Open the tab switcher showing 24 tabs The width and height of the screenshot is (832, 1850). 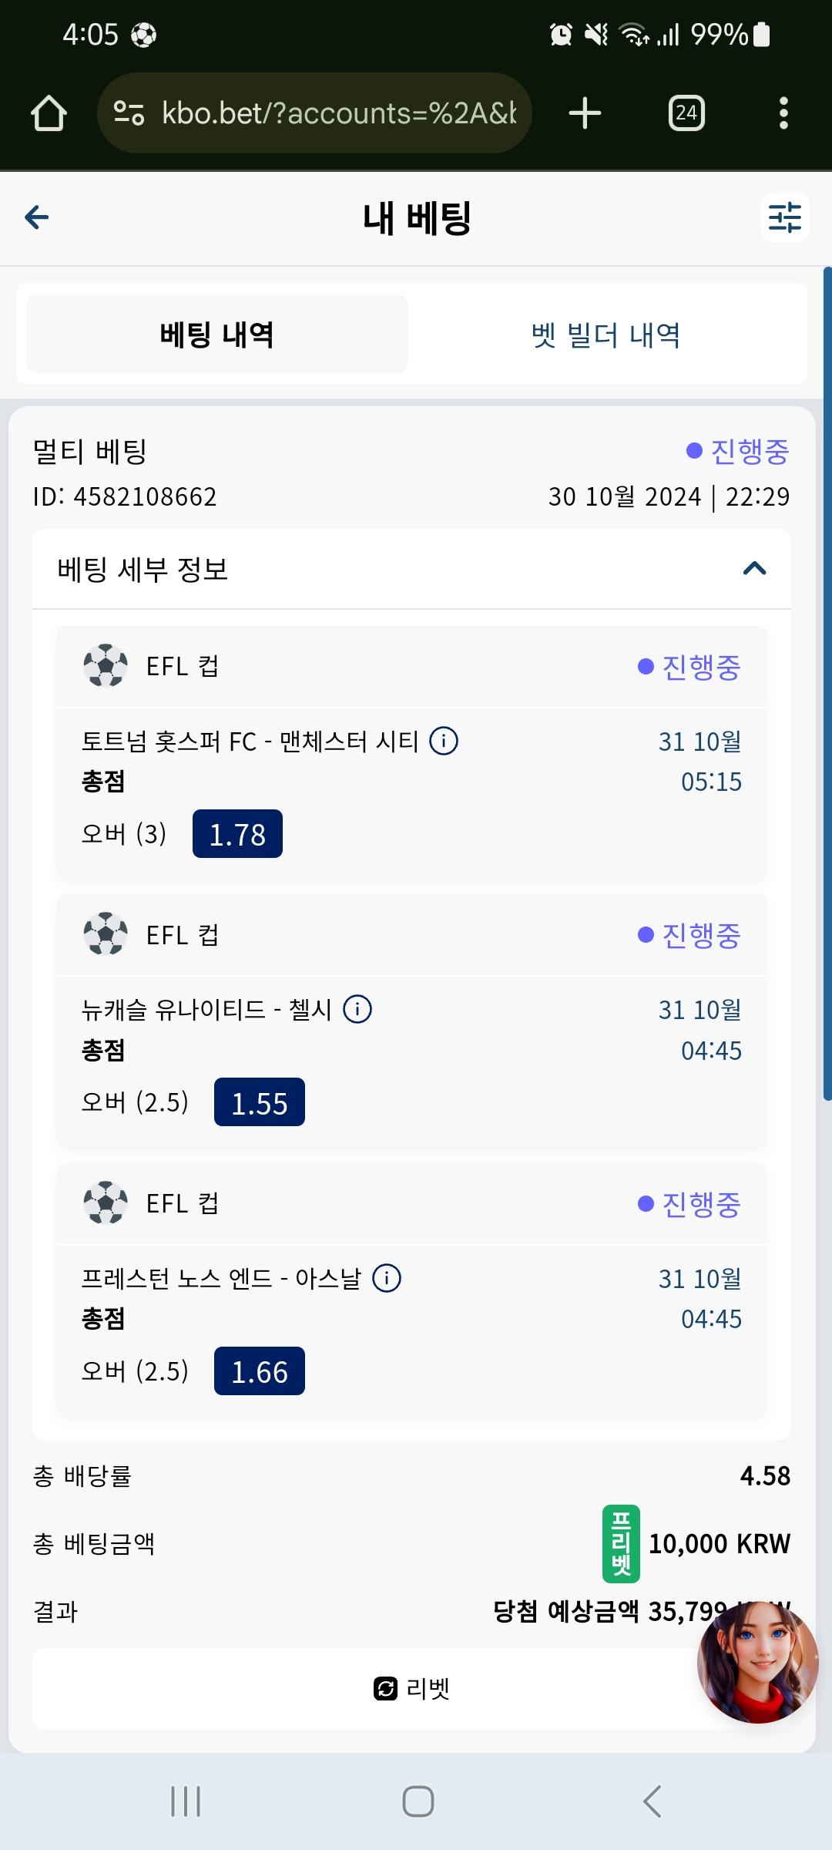686,113
